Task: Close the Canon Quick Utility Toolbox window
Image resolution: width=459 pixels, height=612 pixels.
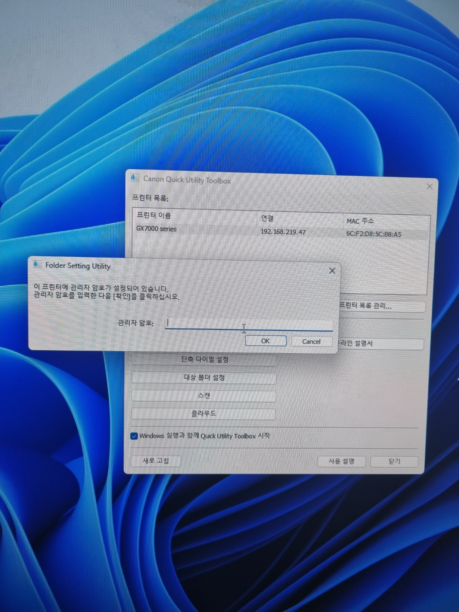Action: coord(429,187)
